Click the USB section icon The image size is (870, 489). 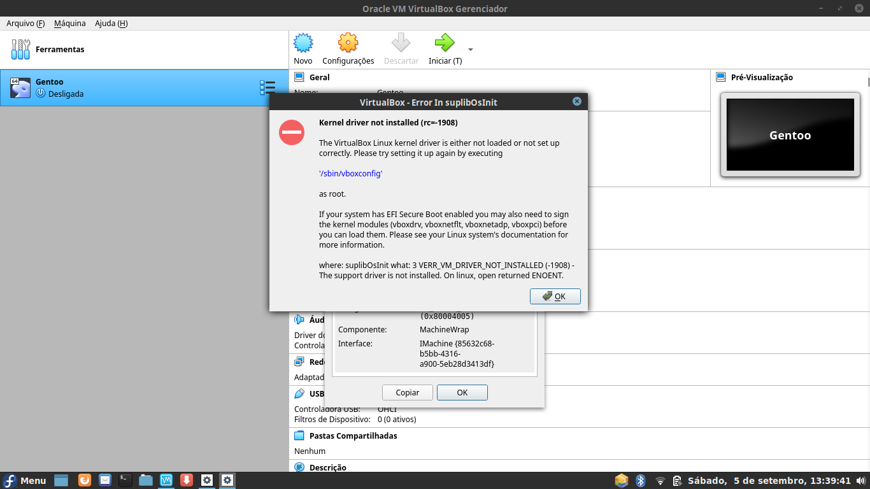coord(299,393)
